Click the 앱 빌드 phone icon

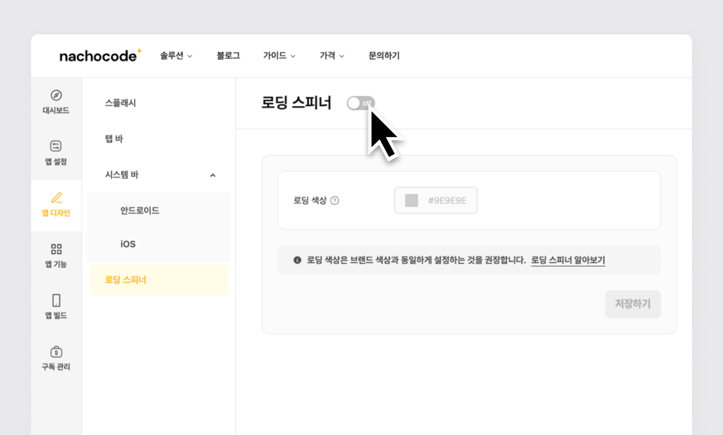(x=56, y=300)
